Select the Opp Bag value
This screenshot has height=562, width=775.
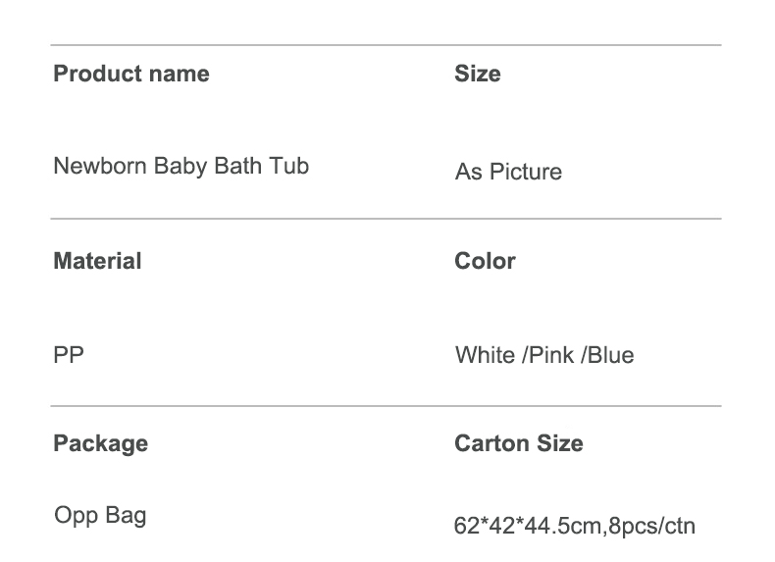click(x=100, y=516)
